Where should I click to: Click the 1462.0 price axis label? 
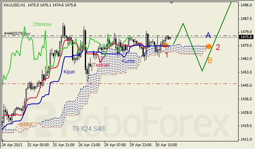(x=246, y=59)
